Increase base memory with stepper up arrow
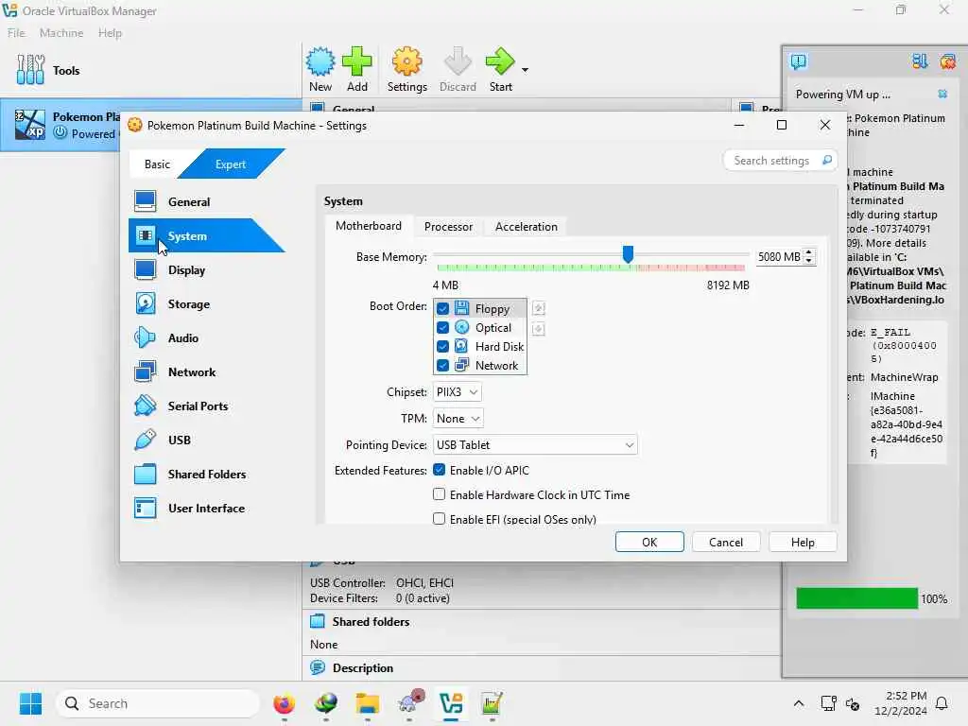The width and height of the screenshot is (968, 726). (809, 251)
